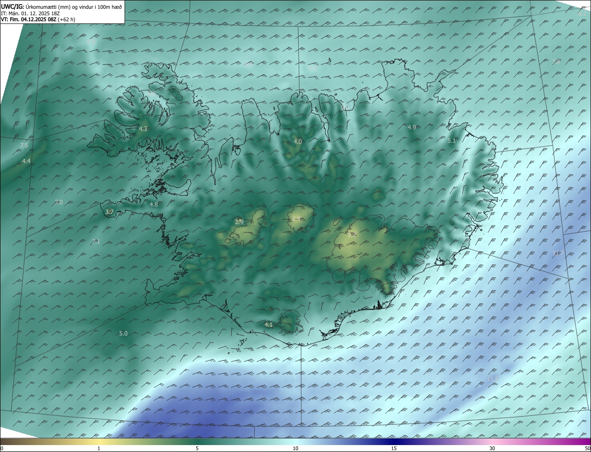This screenshot has width=591, height=452.
Task: Click the 4.1 value label
Action: pyautogui.click(x=269, y=324)
